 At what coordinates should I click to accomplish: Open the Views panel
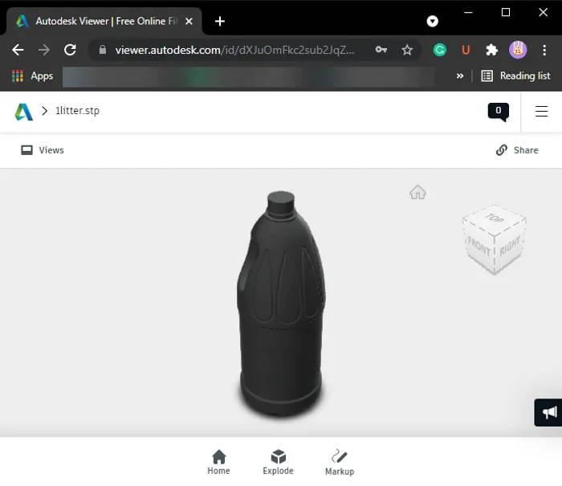point(43,150)
